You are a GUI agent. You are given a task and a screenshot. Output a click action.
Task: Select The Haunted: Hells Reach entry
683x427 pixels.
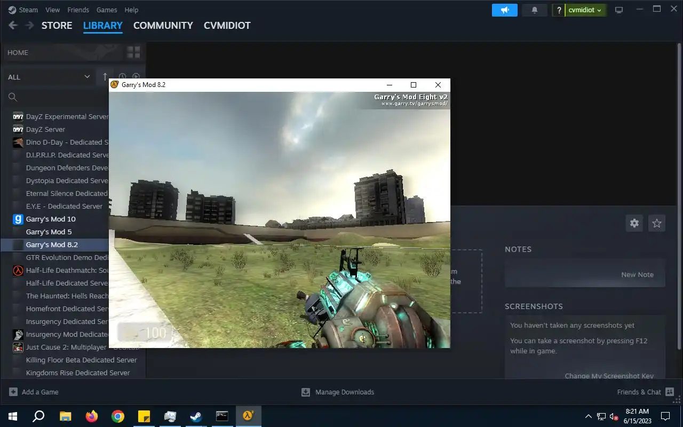pos(60,296)
